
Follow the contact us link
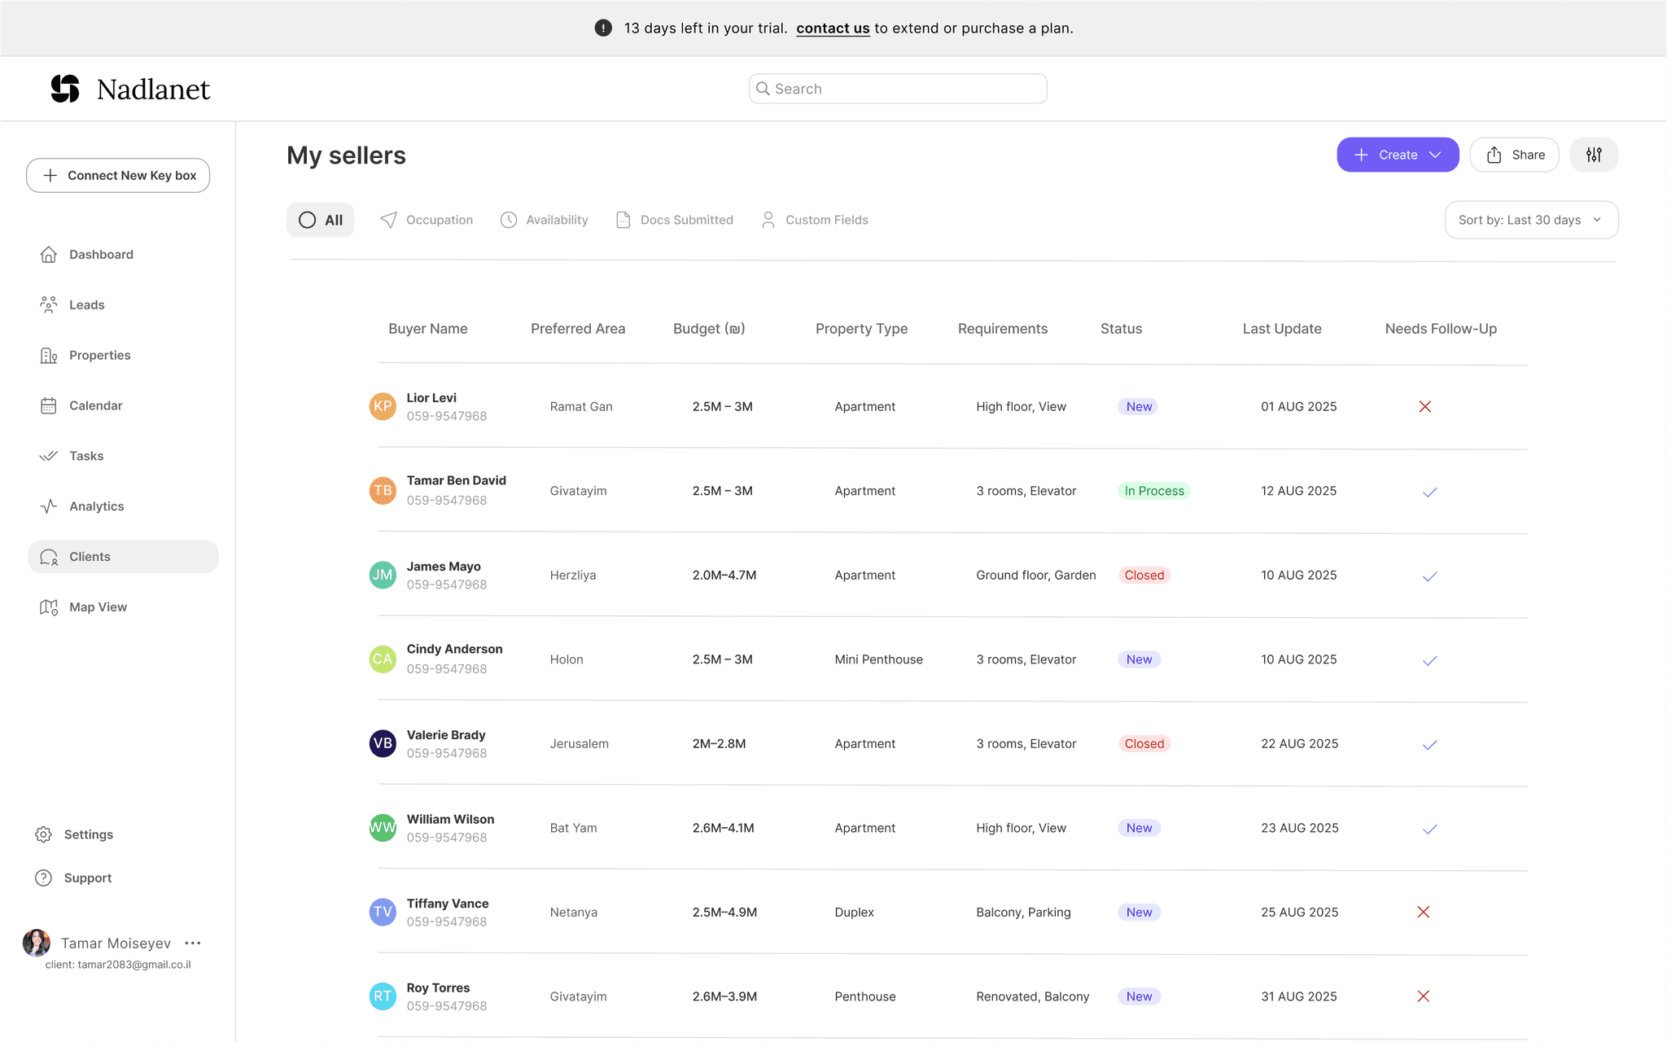(x=833, y=28)
